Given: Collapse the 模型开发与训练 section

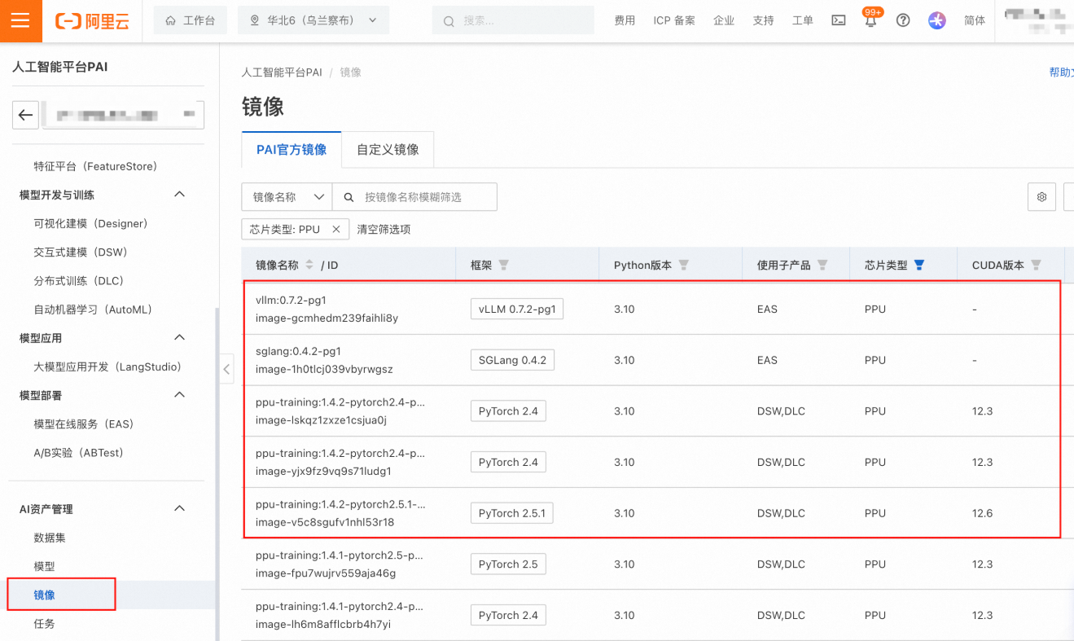Looking at the screenshot, I should [x=180, y=194].
